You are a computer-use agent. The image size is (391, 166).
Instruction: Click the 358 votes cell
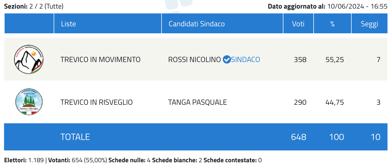click(300, 59)
